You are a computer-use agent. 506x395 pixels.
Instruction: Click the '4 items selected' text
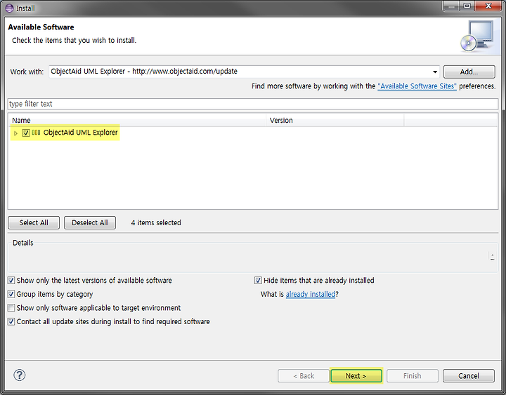pos(156,222)
